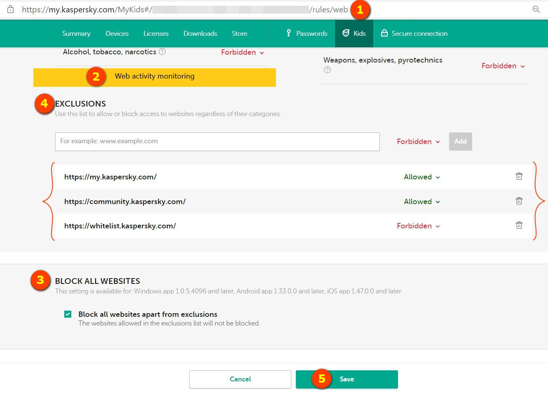Click the https://community.kaspersky.com/ exclusion entry

[x=125, y=202]
